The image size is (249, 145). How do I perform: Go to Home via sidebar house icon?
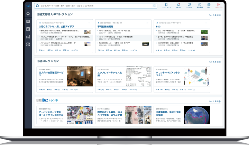28,13
